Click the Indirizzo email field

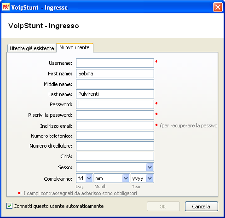[115, 126]
